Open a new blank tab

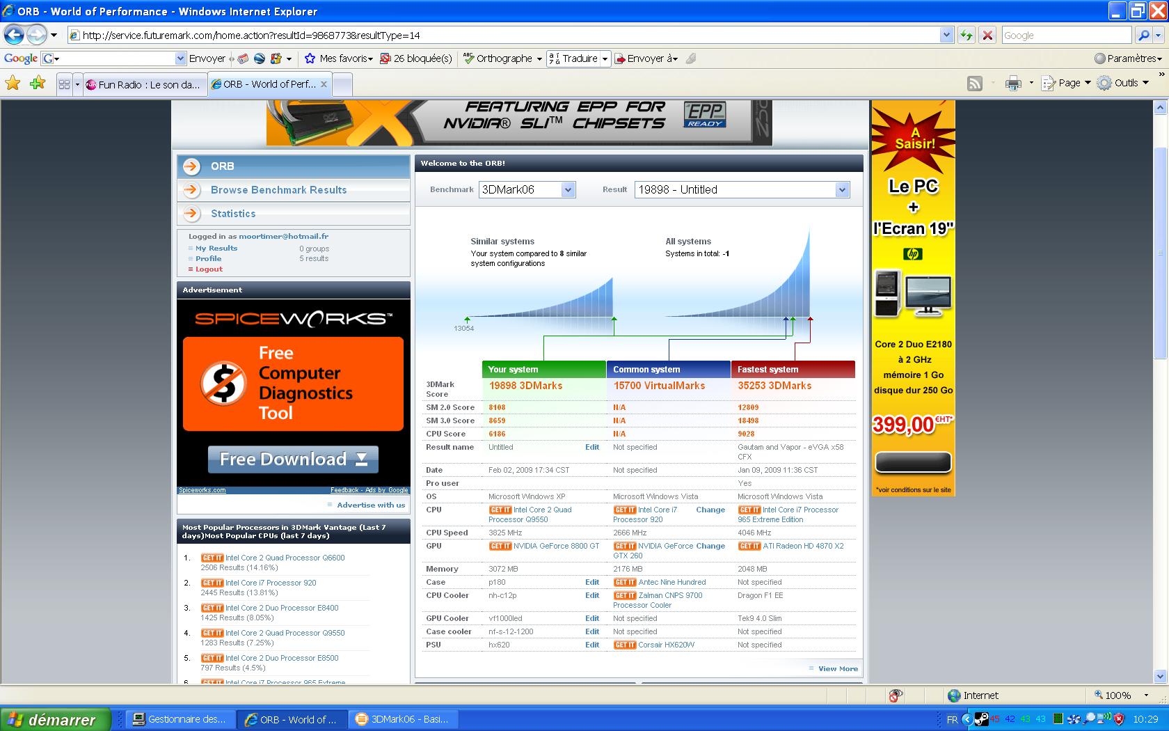(x=342, y=84)
